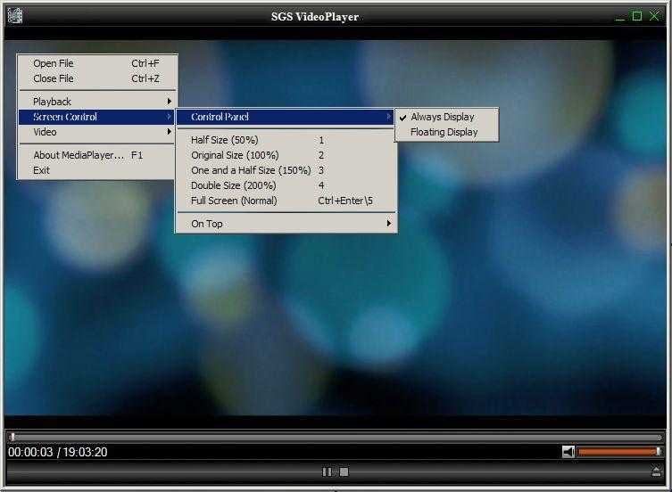Set video to Double Size (200%)
Screen dimensions: 672x492
[286, 185]
